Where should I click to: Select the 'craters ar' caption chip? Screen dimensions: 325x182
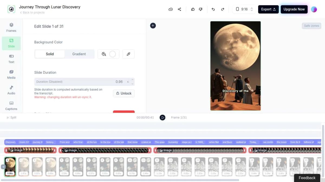point(146,142)
